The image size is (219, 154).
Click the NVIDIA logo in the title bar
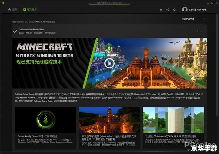[3, 3]
